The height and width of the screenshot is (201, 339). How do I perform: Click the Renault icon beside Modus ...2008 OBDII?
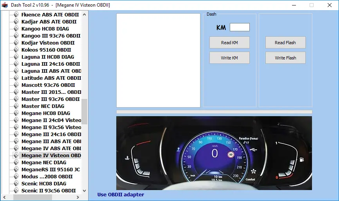click(x=16, y=176)
